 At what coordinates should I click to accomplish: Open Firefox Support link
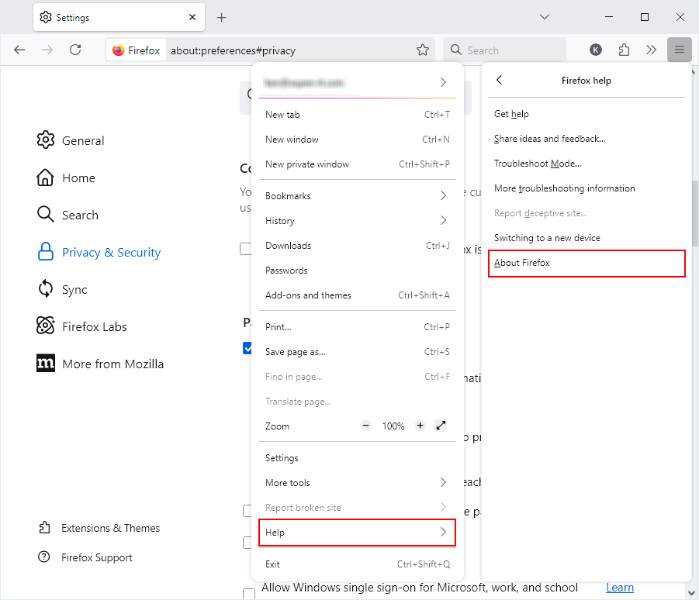[x=85, y=557]
